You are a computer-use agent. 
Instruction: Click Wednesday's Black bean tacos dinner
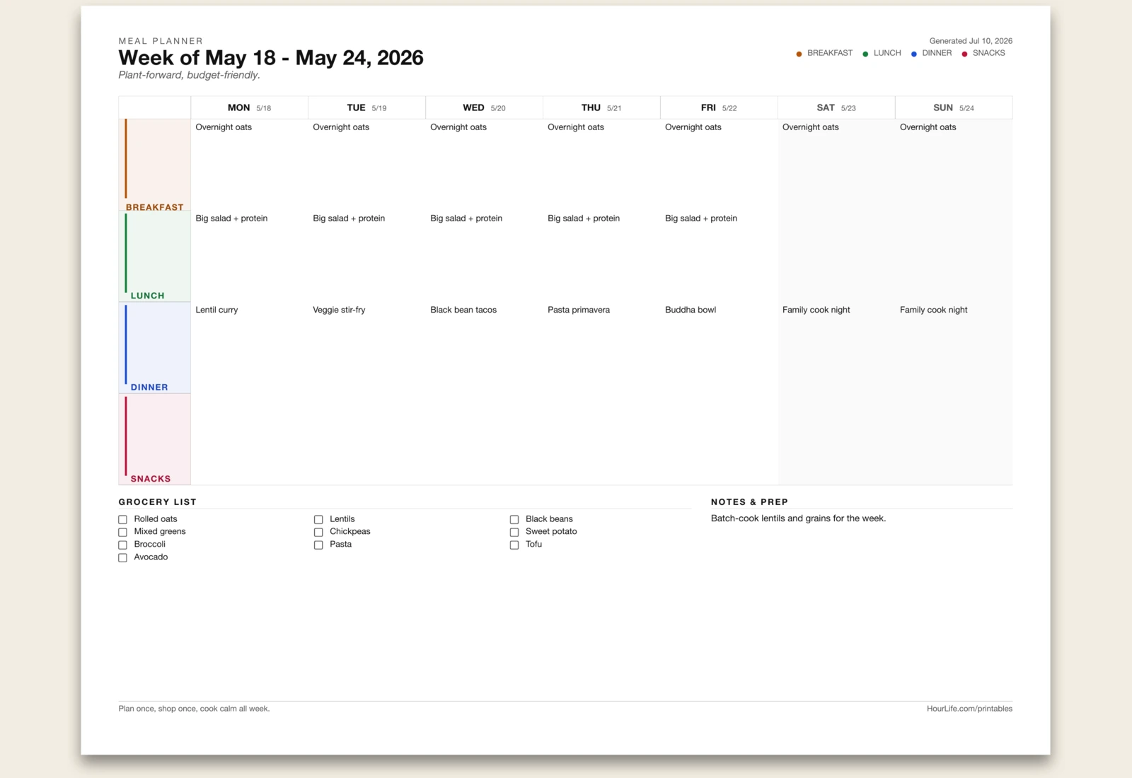coord(463,310)
